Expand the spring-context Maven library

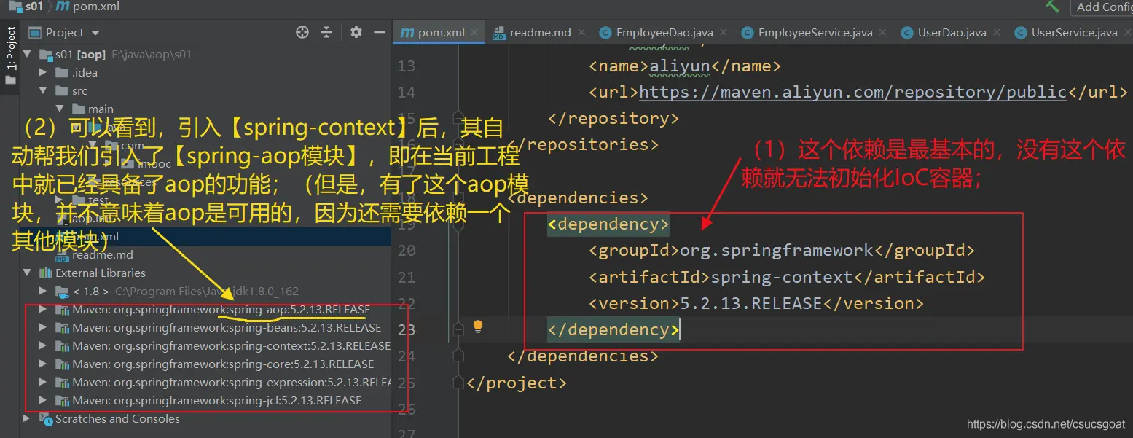coord(44,346)
